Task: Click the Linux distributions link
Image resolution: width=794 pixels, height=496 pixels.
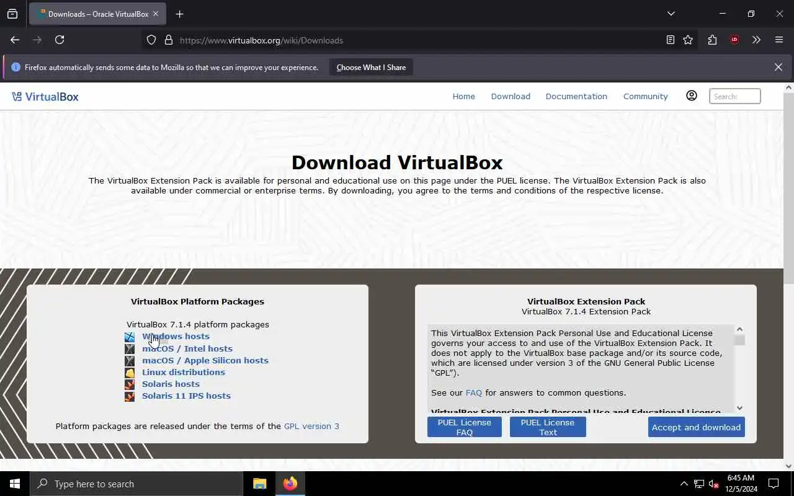Action: coord(184,372)
